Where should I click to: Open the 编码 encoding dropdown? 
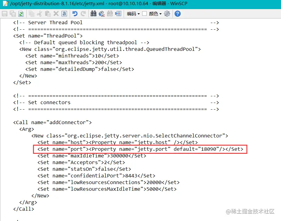pyautogui.click(x=133, y=14)
